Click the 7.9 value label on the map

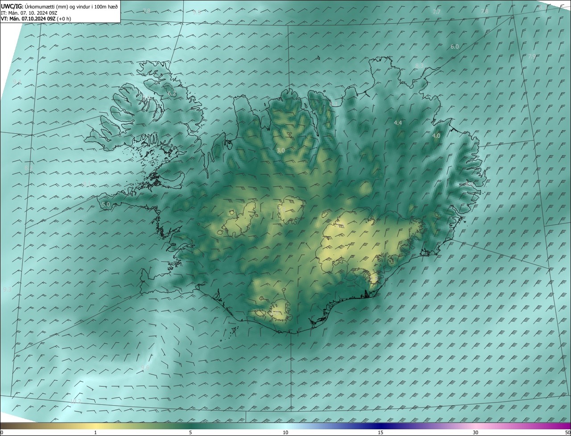click(x=531, y=57)
